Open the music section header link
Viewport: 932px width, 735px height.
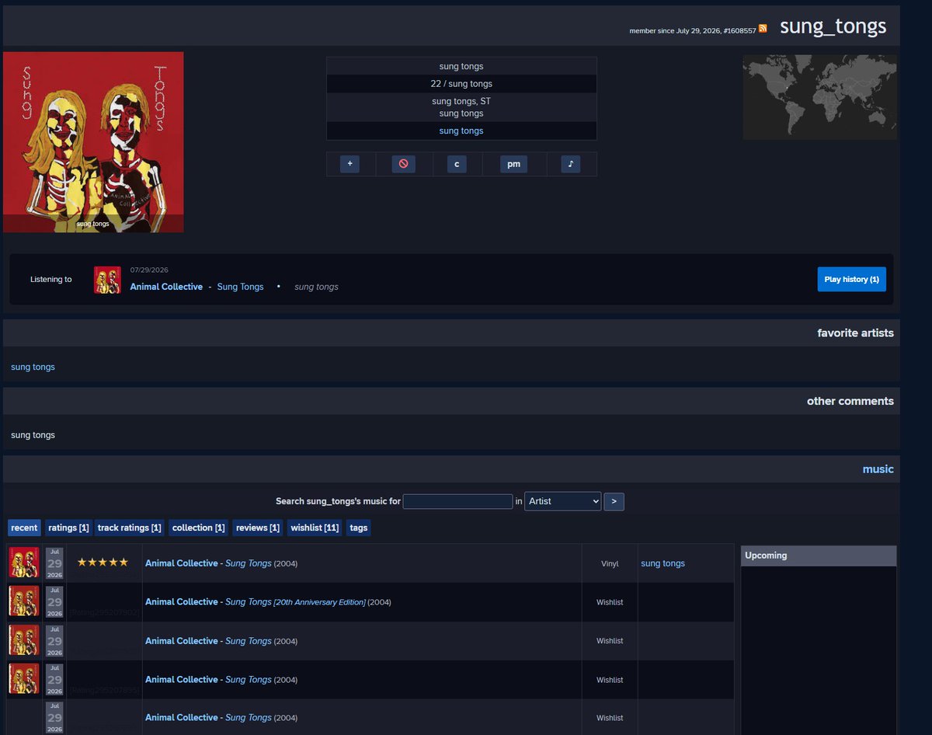878,469
